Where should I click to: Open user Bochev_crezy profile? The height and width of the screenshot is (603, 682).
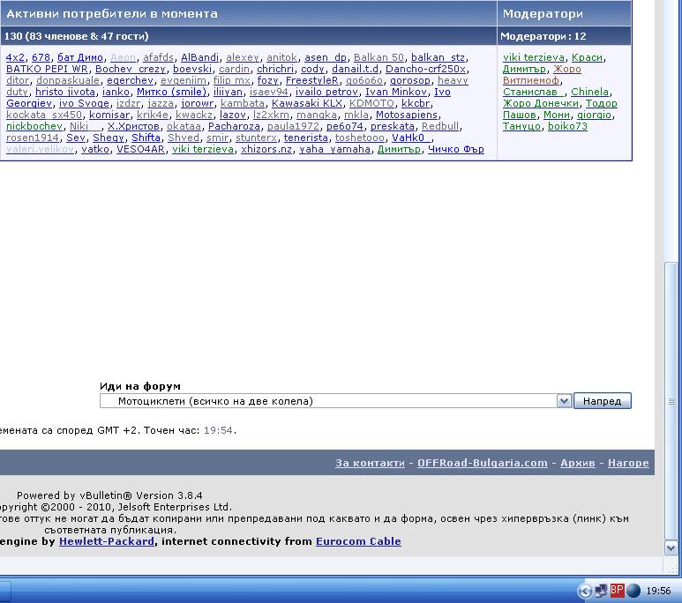tap(131, 69)
